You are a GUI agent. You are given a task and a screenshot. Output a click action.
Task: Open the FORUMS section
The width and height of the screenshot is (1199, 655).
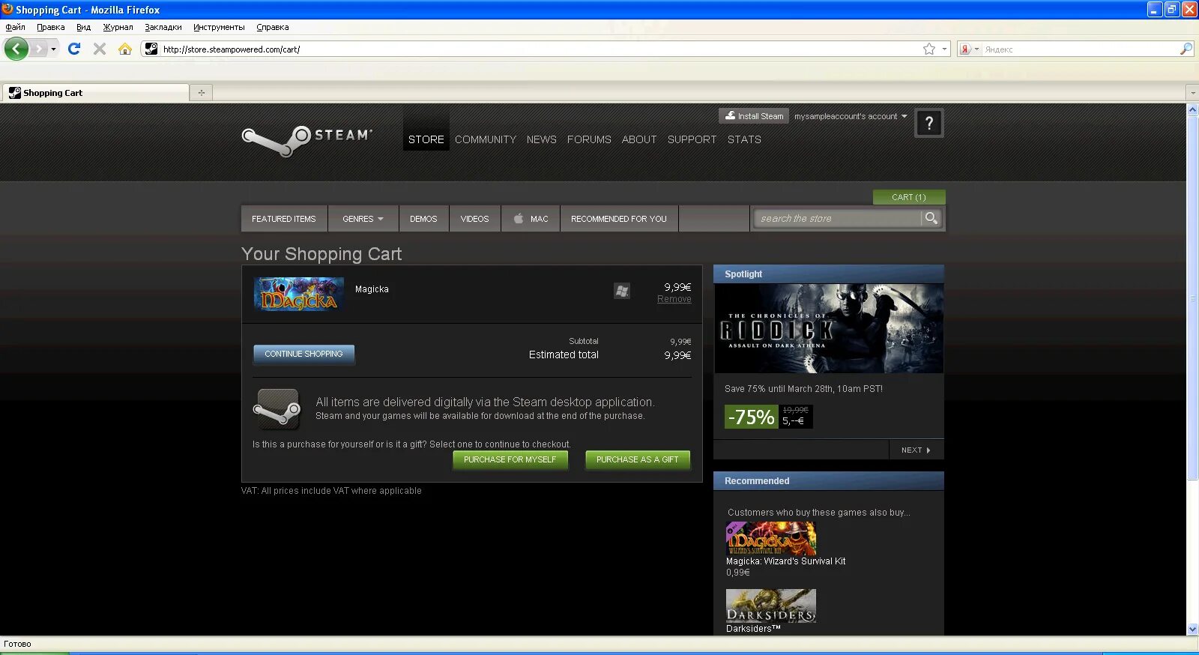point(589,139)
